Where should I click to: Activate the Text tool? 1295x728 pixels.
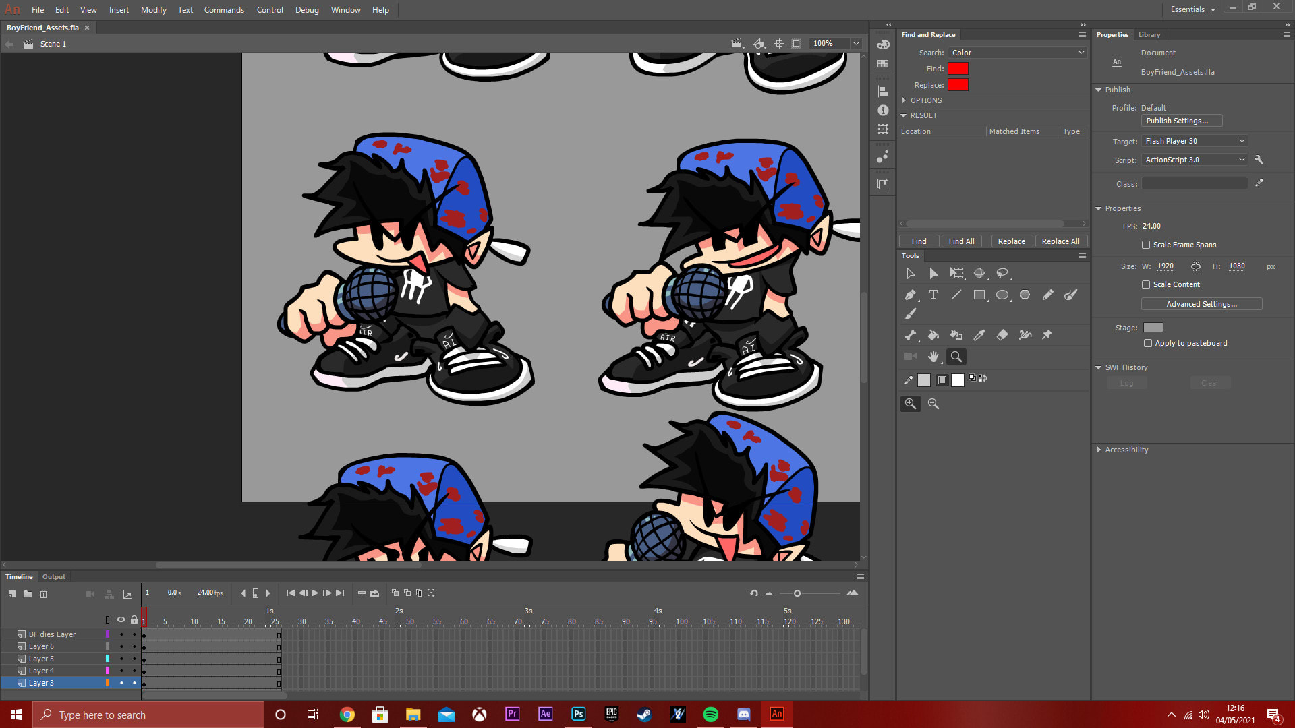(x=933, y=295)
